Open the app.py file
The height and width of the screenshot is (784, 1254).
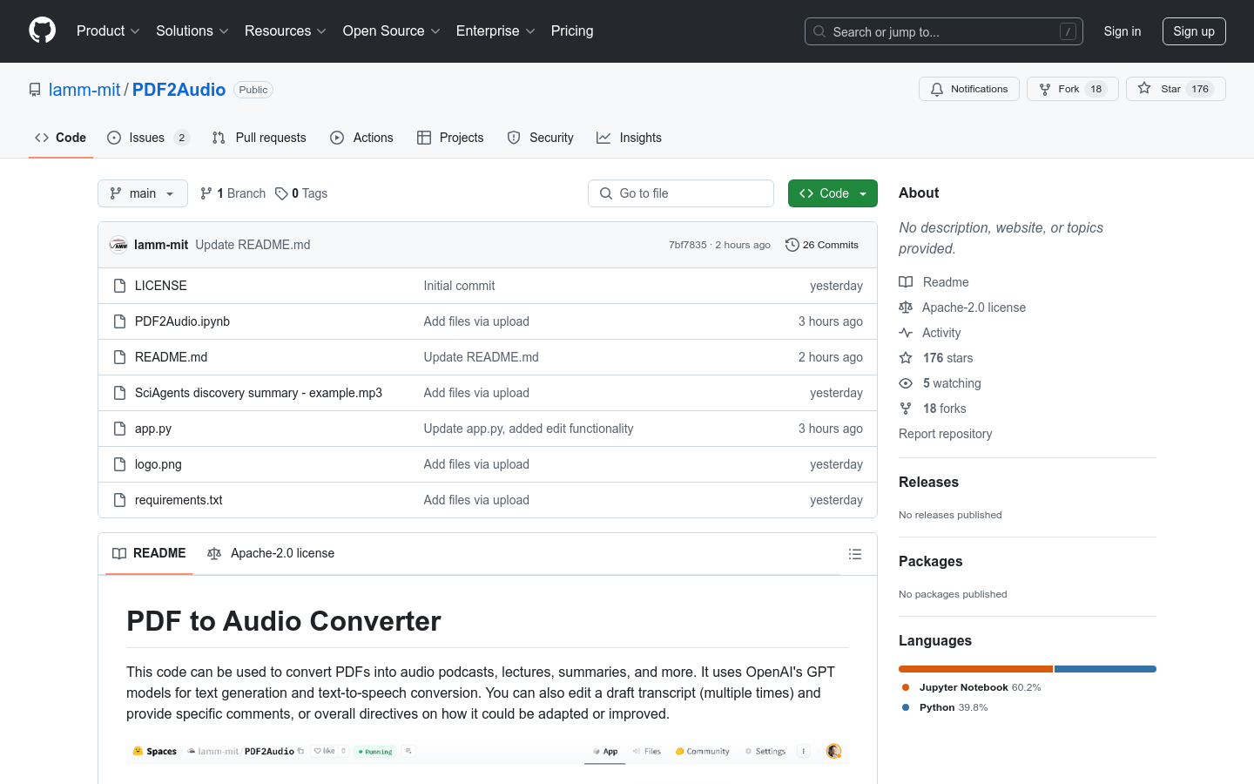[x=153, y=429]
